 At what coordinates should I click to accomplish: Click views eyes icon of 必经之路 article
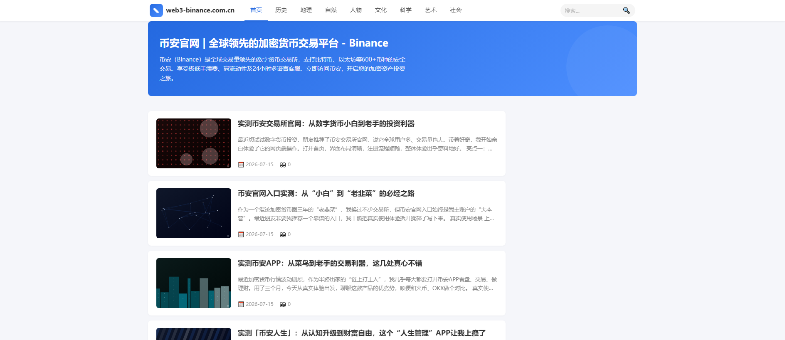283,234
